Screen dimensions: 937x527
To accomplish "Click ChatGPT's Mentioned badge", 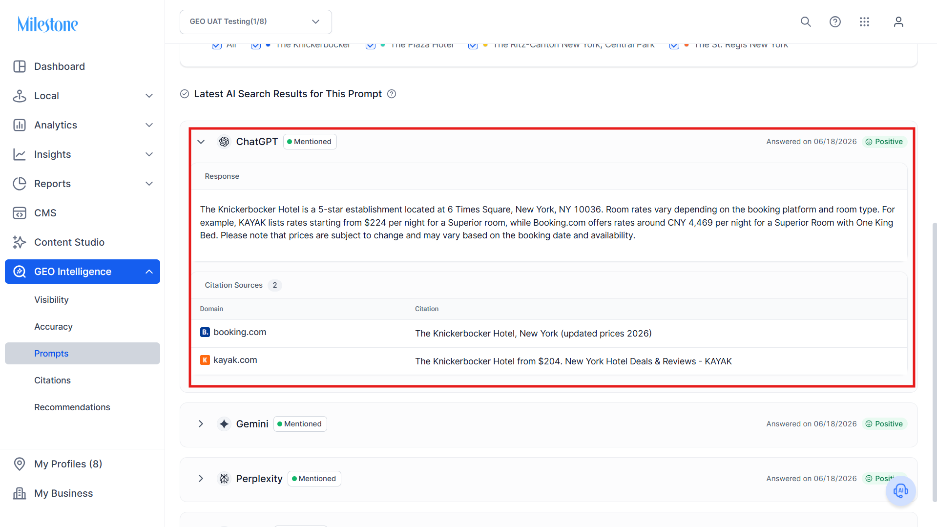I will 310,142.
